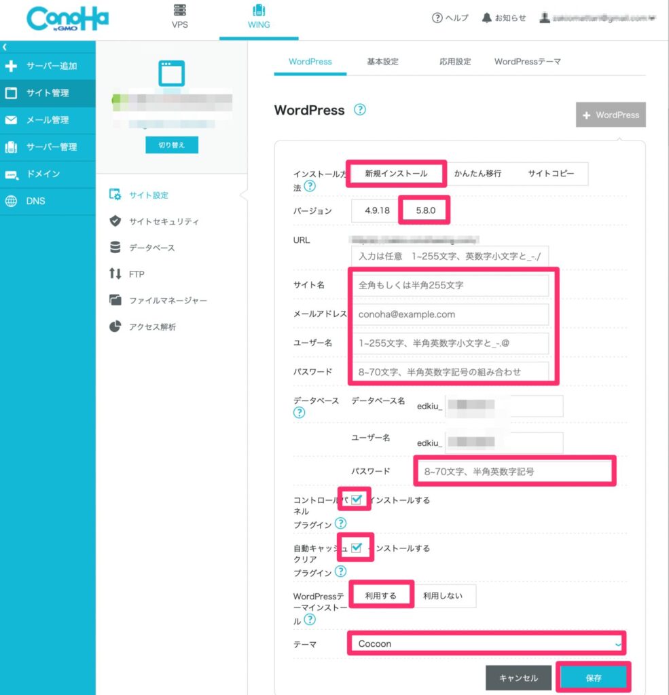The width and height of the screenshot is (669, 695).
Task: Click help icon for コントロールパネルプラグイン
Action: (x=340, y=523)
